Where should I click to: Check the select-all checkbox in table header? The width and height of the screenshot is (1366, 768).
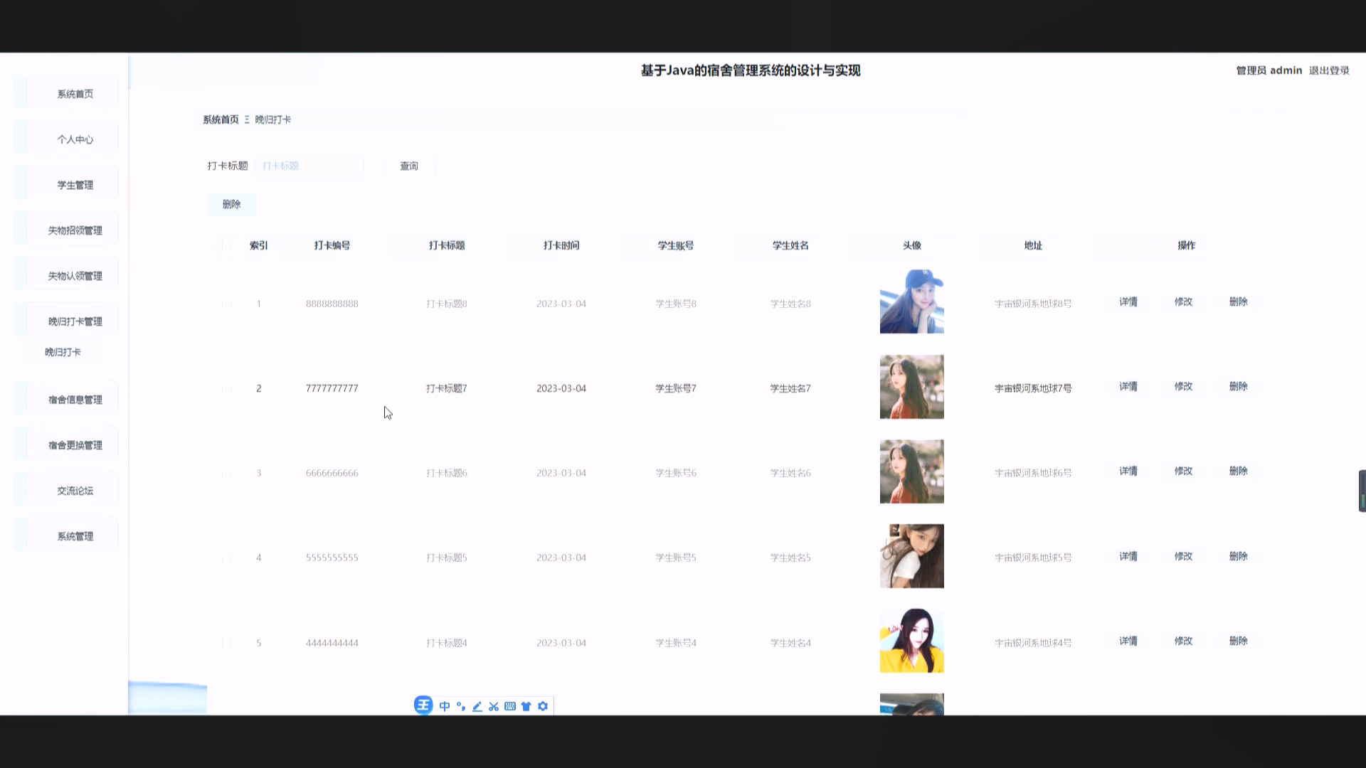(x=226, y=245)
